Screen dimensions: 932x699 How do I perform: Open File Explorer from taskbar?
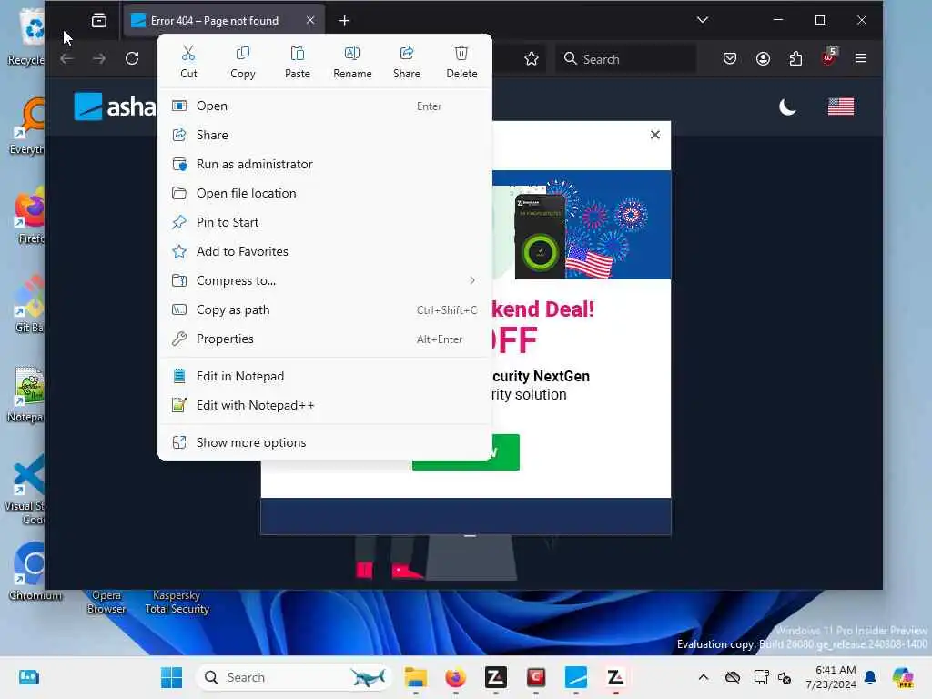415,677
